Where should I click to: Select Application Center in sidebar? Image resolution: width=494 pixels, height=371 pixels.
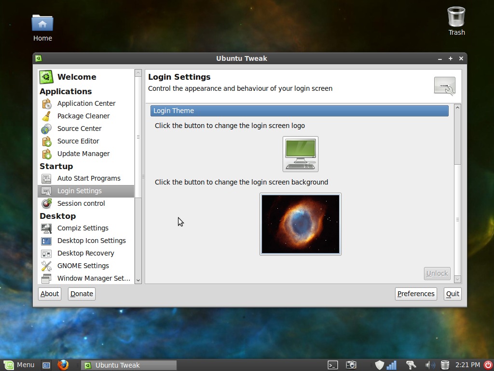(x=86, y=103)
